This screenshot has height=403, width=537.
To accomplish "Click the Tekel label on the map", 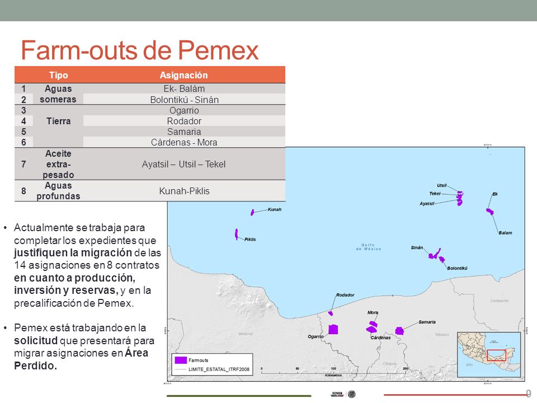I will 435,194.
